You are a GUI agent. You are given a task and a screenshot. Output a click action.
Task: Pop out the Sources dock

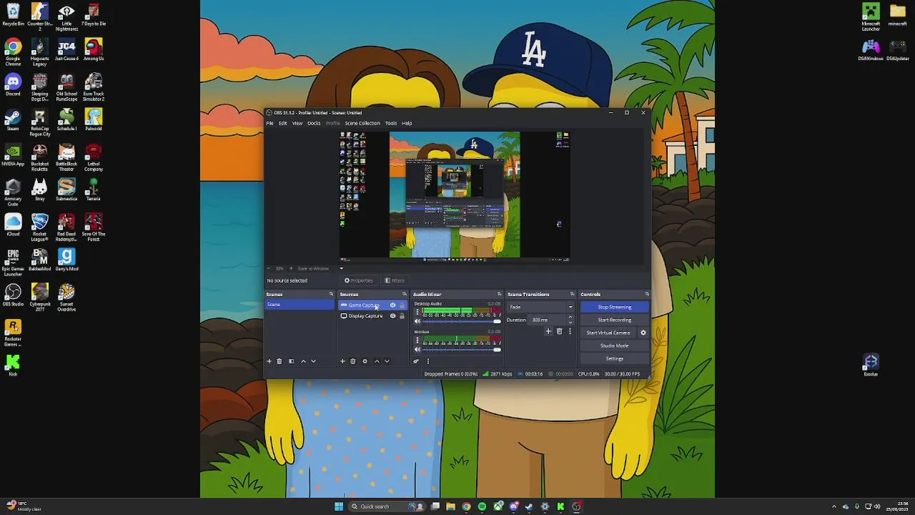point(404,294)
